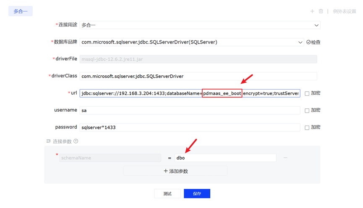
Task: Click the 保存 button
Action: (x=197, y=194)
